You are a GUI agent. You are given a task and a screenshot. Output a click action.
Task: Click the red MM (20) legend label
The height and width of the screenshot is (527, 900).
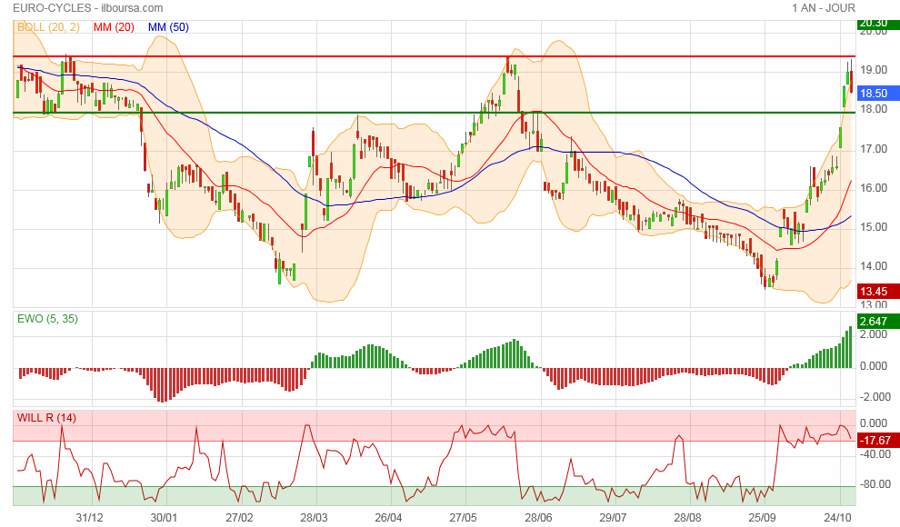(x=114, y=27)
